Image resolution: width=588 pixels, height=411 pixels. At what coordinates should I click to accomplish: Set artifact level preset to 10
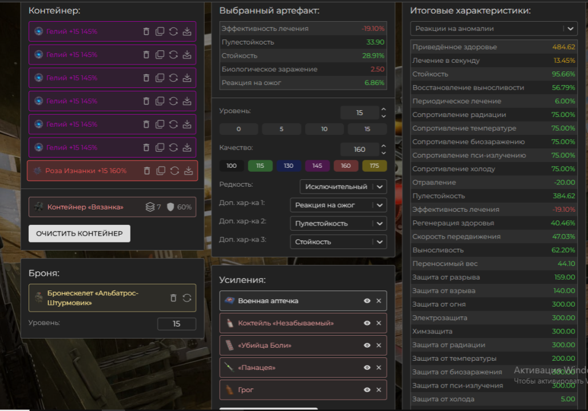(x=324, y=129)
